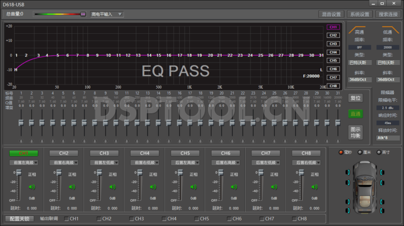Expand the high-pass 36dB/Oct slope dropdown
The width and height of the screenshot is (404, 226).
click(x=359, y=79)
